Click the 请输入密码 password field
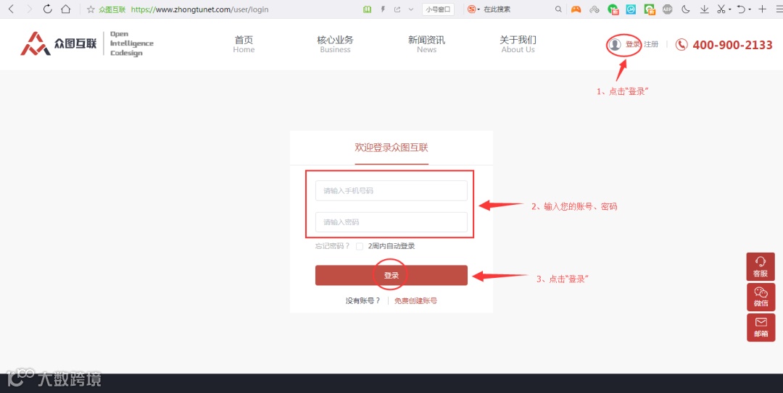 [391, 222]
